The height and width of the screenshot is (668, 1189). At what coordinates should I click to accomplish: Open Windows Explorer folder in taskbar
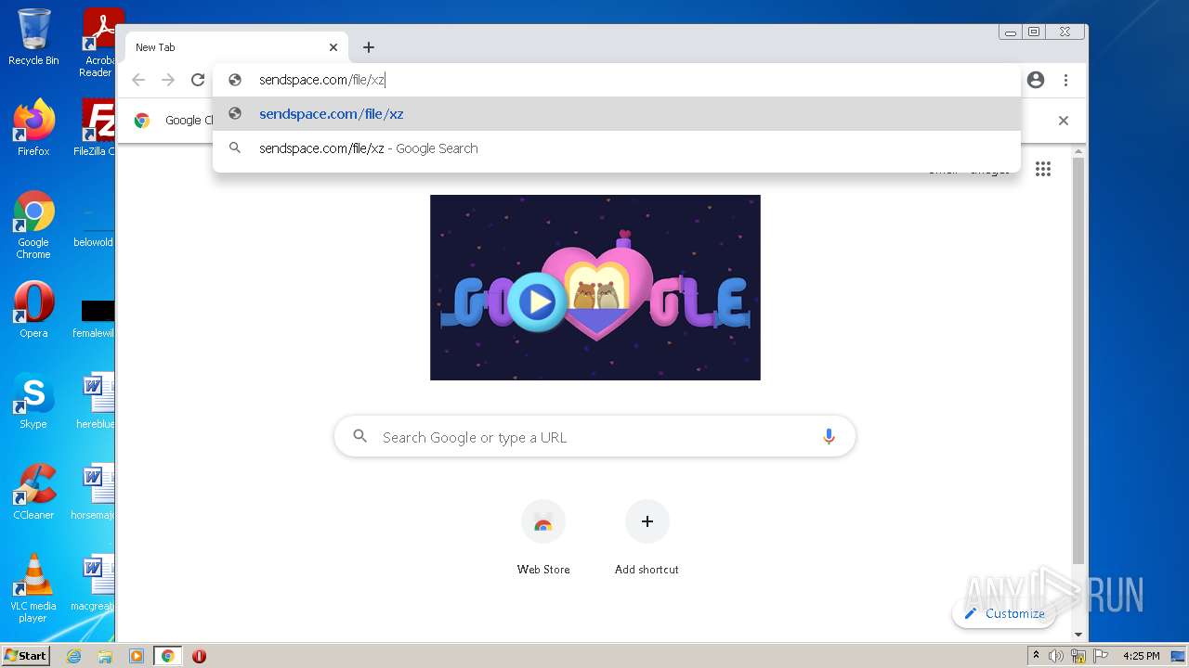pos(105,656)
